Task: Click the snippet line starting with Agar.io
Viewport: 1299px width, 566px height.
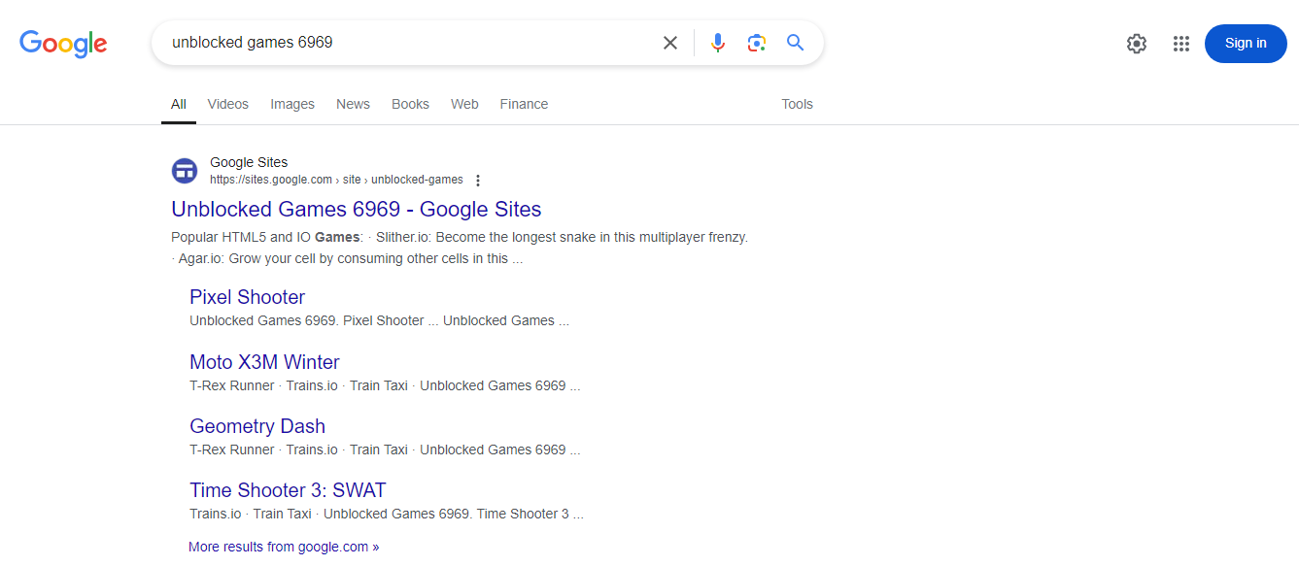Action: pyautogui.click(x=347, y=258)
